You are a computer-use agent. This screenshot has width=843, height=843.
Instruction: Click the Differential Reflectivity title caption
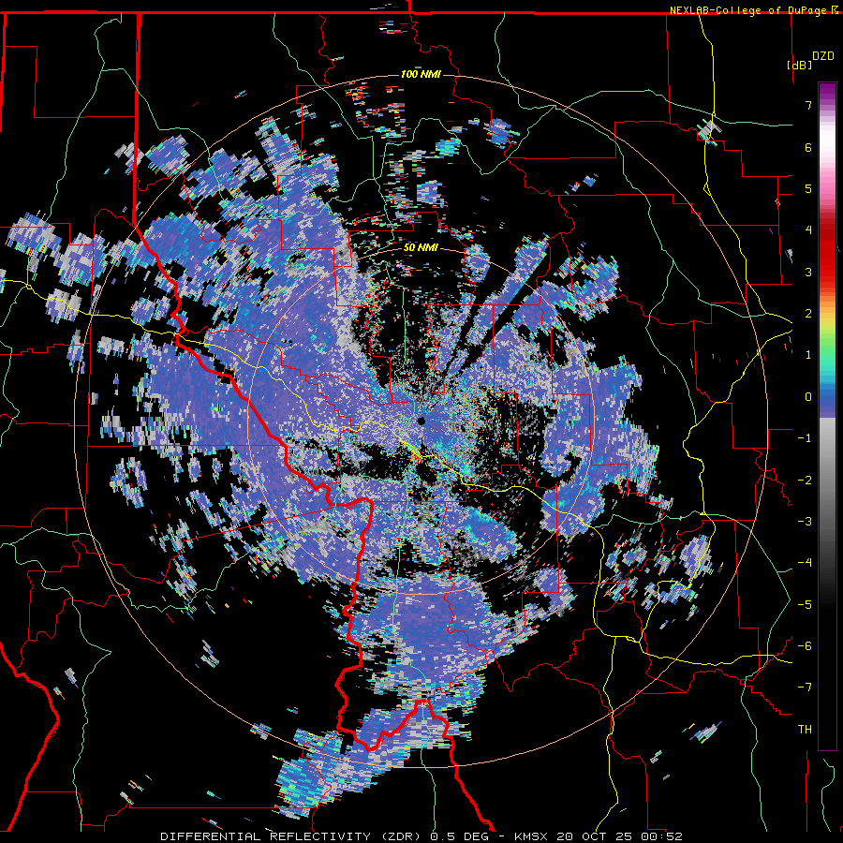(x=421, y=836)
